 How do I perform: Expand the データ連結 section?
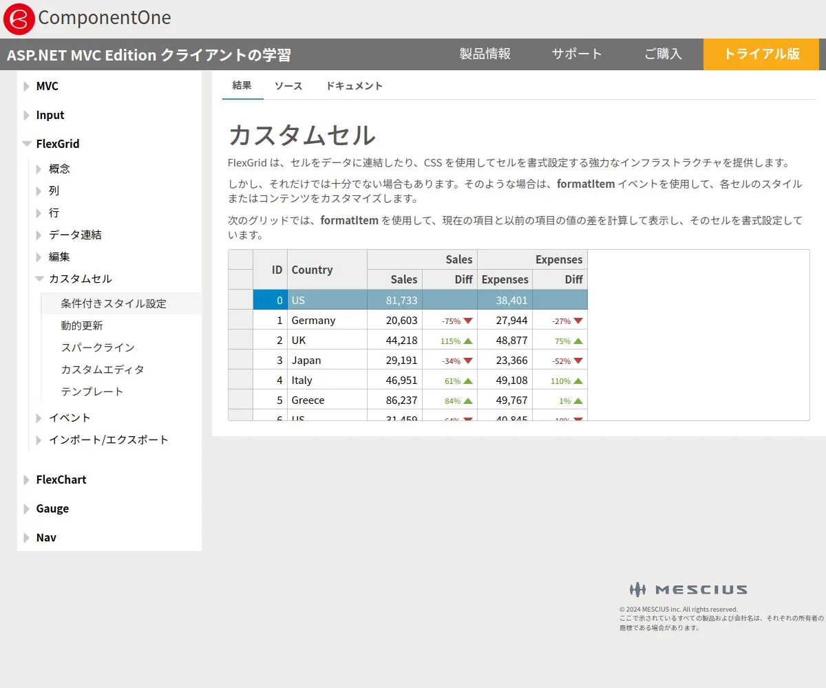tap(39, 235)
